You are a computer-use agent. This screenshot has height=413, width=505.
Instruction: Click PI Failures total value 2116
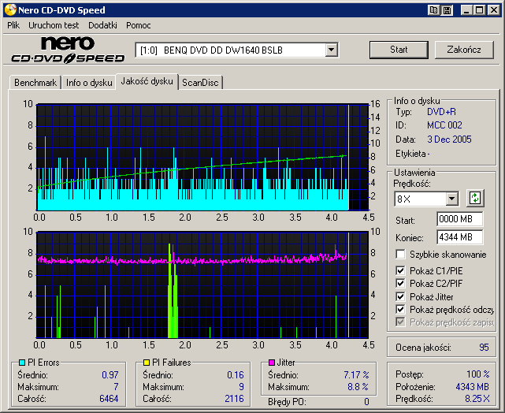pyautogui.click(x=234, y=399)
